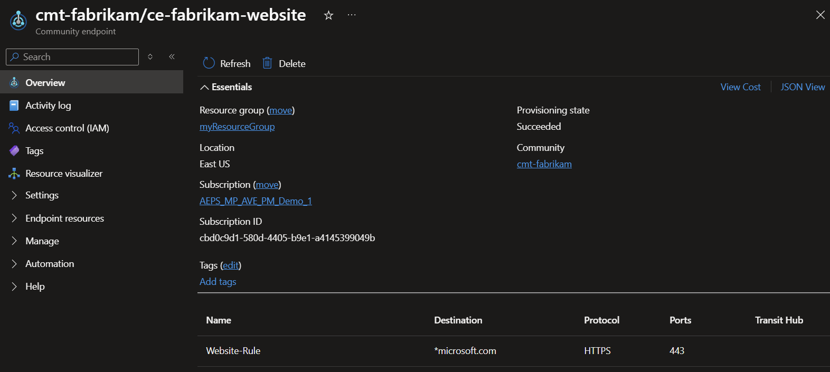Viewport: 830px width, 372px height.
Task: Click the Overview sidebar icon
Action: coord(14,82)
